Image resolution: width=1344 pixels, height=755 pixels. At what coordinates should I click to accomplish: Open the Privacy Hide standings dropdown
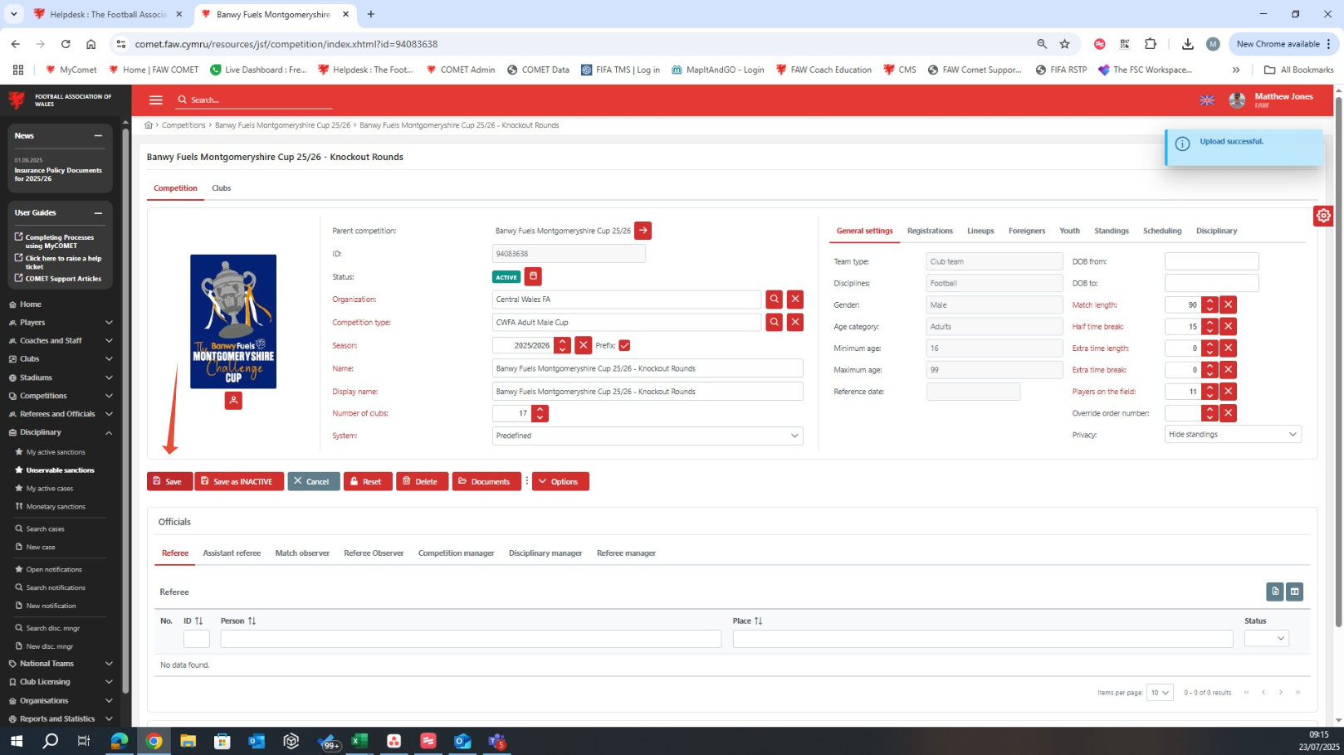click(1233, 434)
